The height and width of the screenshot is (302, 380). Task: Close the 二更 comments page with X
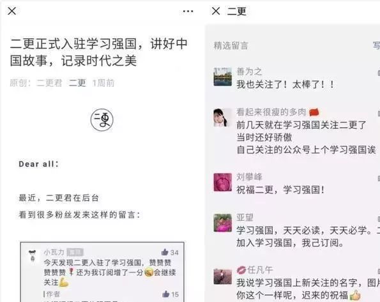(x=216, y=11)
